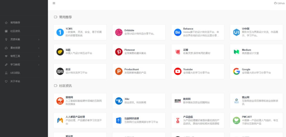Click the Producthunt orange P icon
The height and width of the screenshot is (137, 286).
pyautogui.click(x=119, y=71)
